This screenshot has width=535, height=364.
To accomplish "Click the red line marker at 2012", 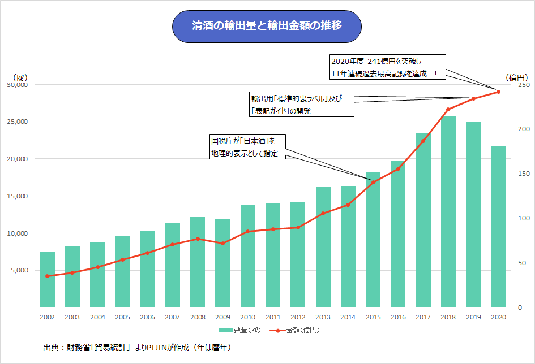I will click(x=298, y=227).
